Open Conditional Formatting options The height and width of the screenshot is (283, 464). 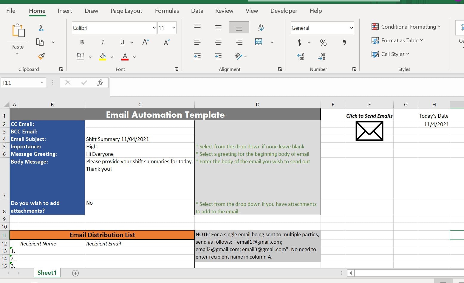pos(406,27)
